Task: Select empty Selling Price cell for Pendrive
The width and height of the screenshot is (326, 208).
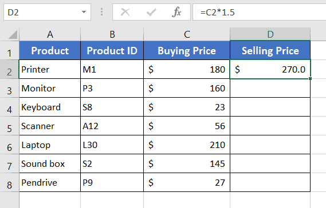Action: (270, 182)
